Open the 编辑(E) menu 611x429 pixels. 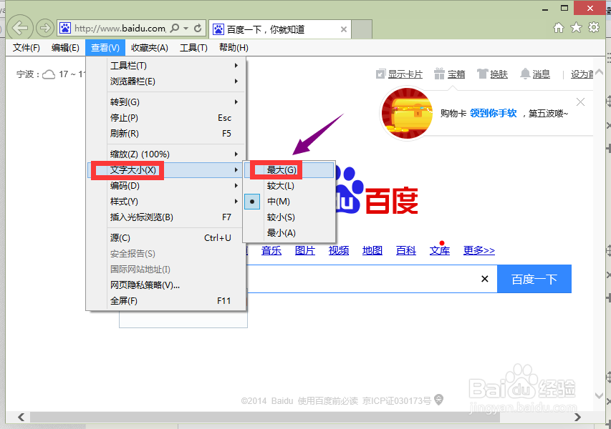(65, 47)
